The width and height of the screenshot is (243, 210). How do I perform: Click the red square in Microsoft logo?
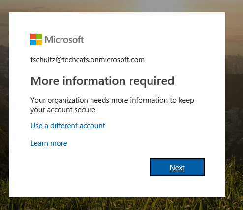point(33,36)
